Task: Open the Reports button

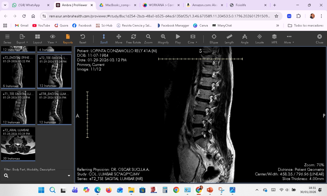Action: point(68,39)
